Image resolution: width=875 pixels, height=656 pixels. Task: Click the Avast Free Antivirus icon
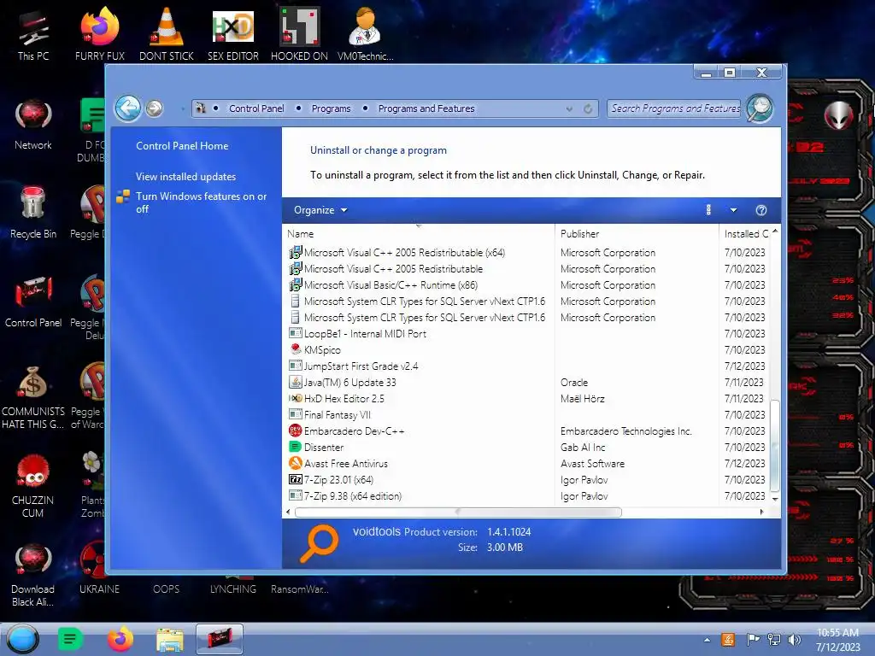[x=295, y=463]
